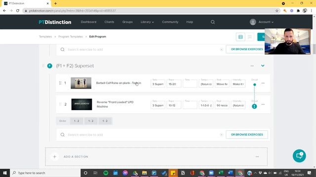Reload the page in the browser

(18, 11)
